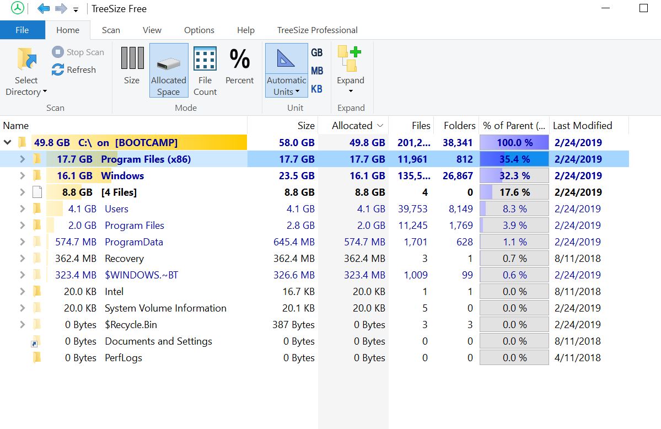This screenshot has height=429, width=661.
Task: Expand the Windows folder
Action: point(23,175)
